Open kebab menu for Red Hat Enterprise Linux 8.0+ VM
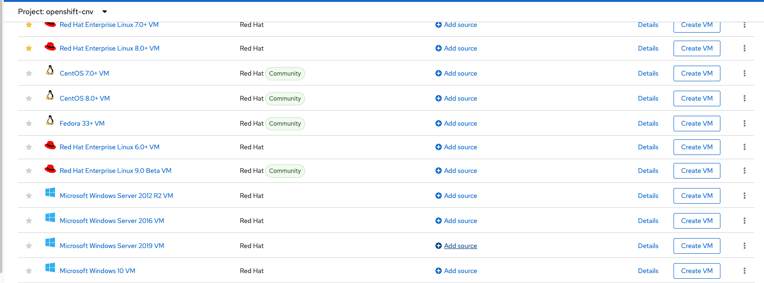764x283 pixels. [x=745, y=48]
